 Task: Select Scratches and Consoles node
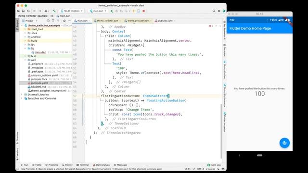point(42,99)
